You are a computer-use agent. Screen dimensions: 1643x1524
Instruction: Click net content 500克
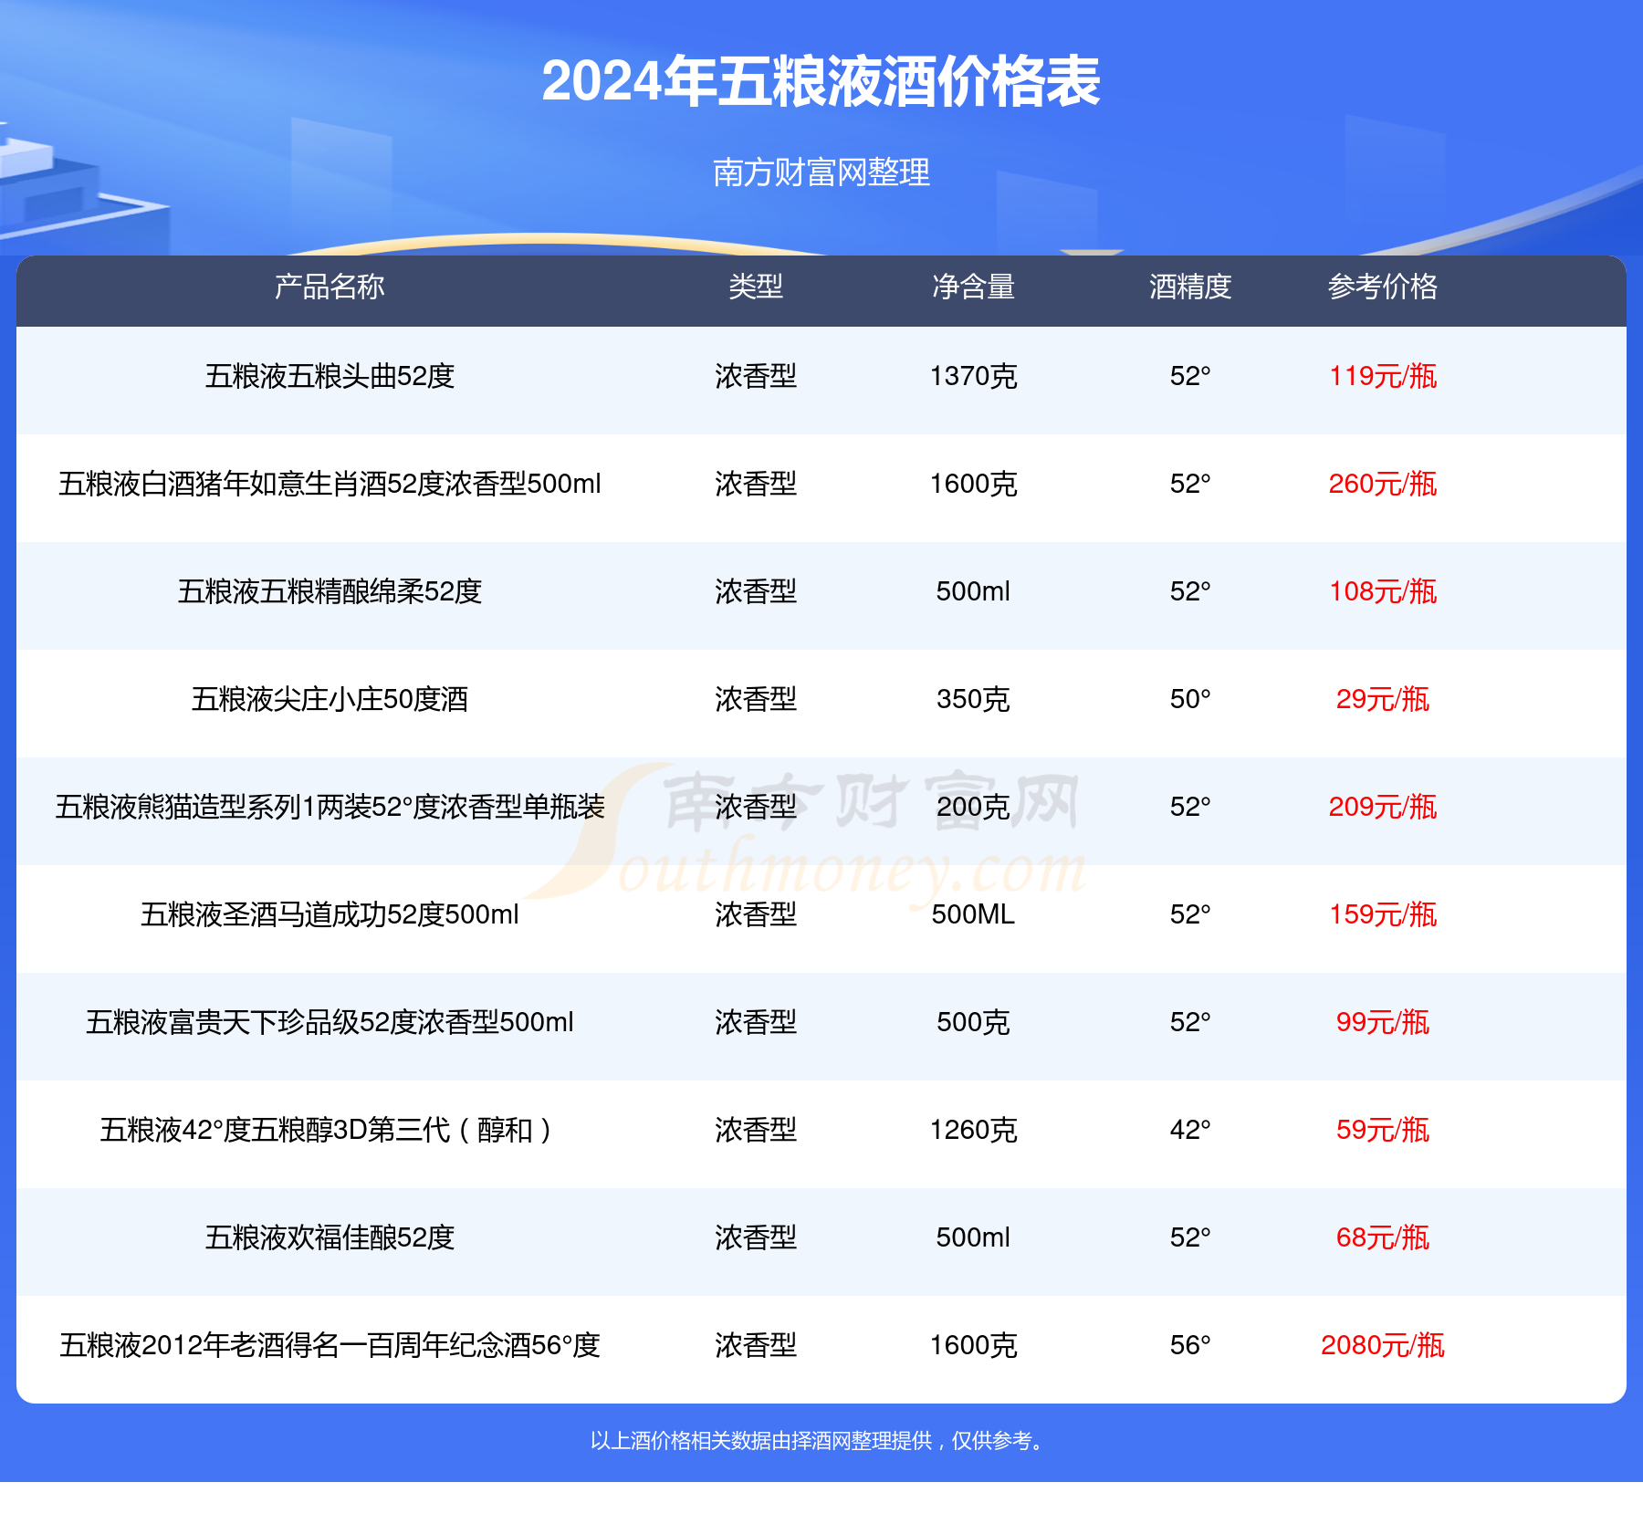[x=973, y=1022]
